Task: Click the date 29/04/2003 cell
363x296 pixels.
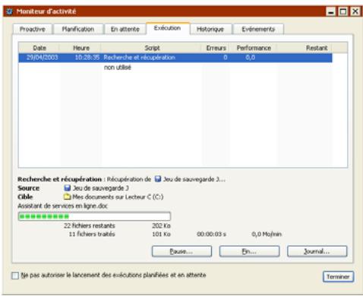Action: pyautogui.click(x=42, y=58)
